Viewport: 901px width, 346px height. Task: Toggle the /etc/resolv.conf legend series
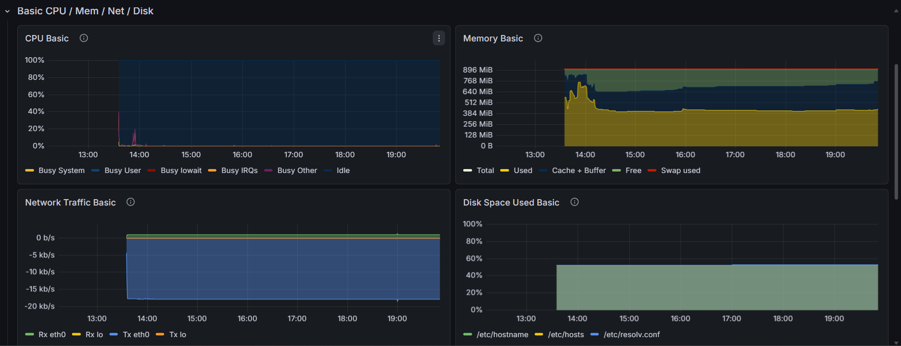[x=632, y=335]
